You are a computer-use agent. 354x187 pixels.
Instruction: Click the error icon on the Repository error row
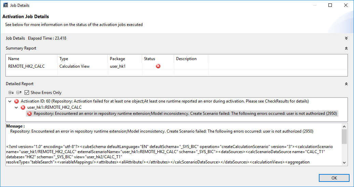pos(29,113)
